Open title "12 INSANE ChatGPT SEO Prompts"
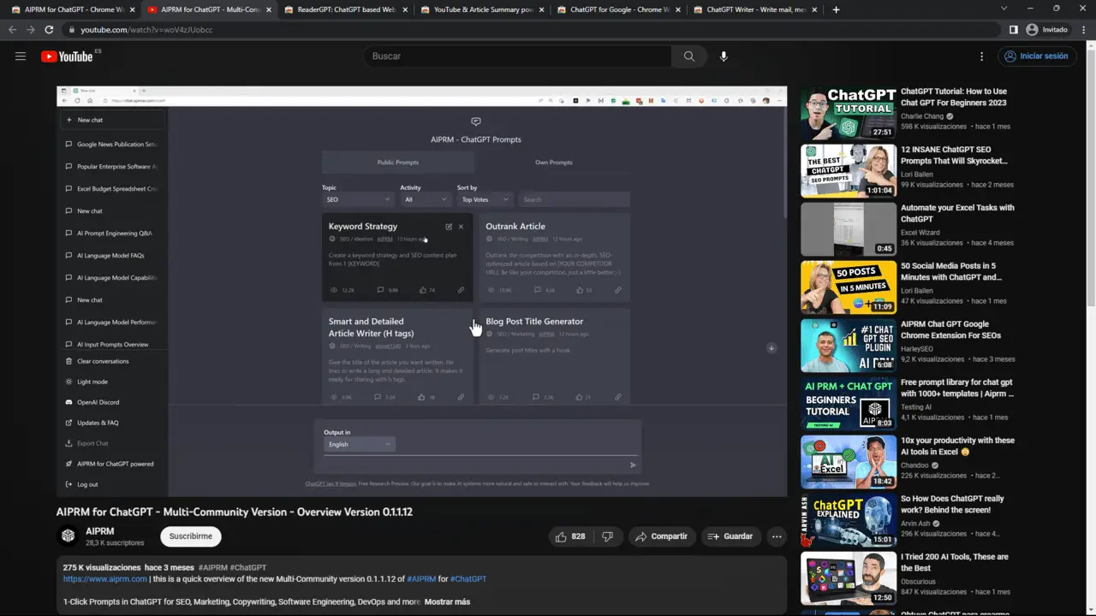This screenshot has height=616, width=1096. pyautogui.click(x=954, y=155)
